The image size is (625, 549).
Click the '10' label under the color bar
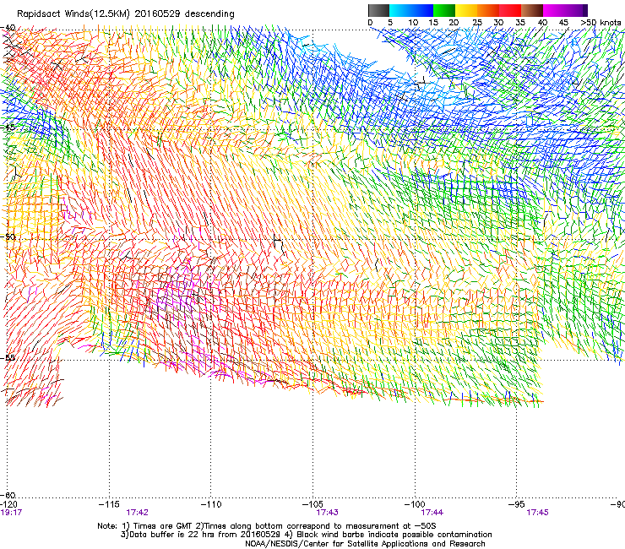(x=413, y=23)
